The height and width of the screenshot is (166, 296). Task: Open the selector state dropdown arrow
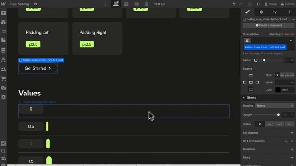291,41
